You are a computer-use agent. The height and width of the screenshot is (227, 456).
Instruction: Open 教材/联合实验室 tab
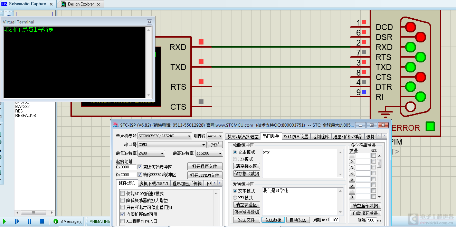[243, 137]
